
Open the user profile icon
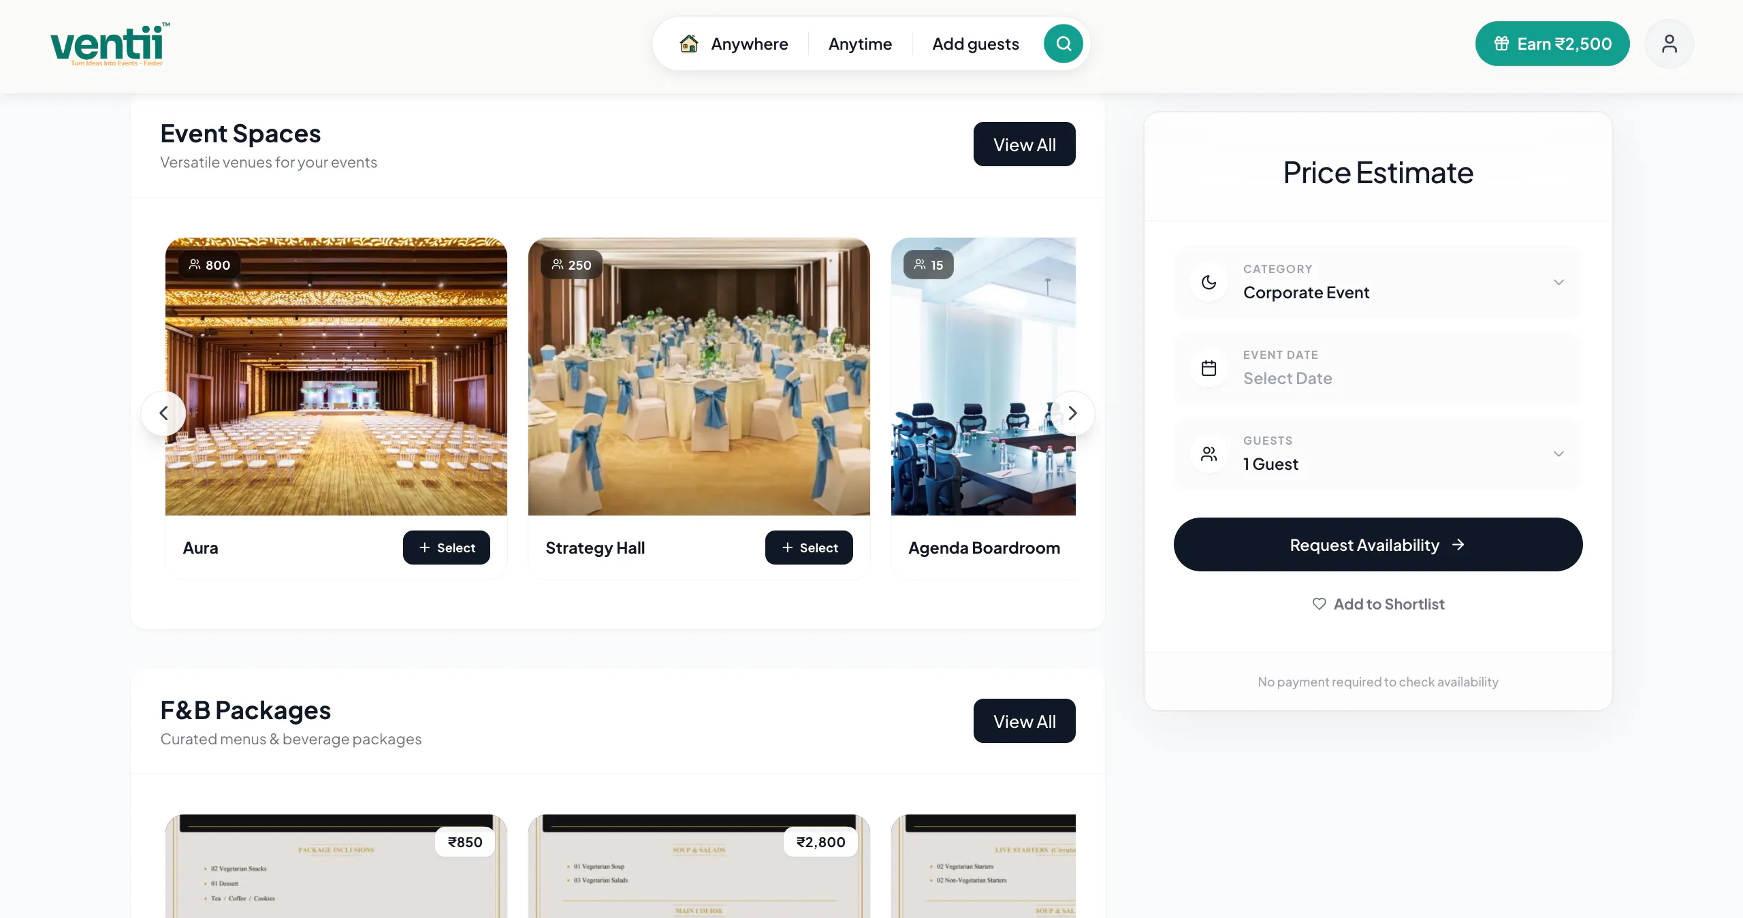(x=1669, y=44)
